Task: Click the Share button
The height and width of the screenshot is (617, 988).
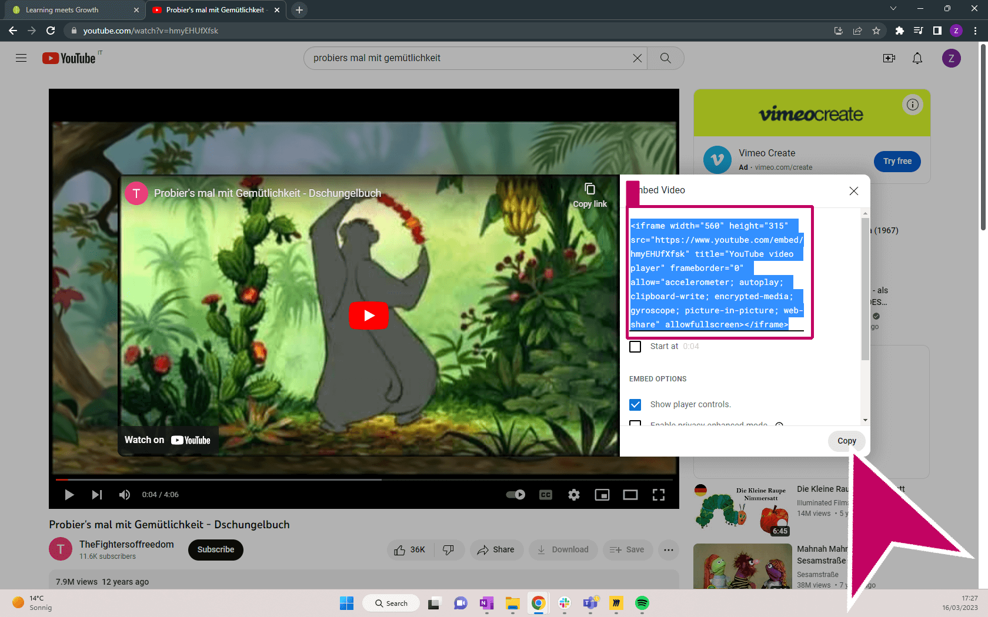Action: coord(496,549)
